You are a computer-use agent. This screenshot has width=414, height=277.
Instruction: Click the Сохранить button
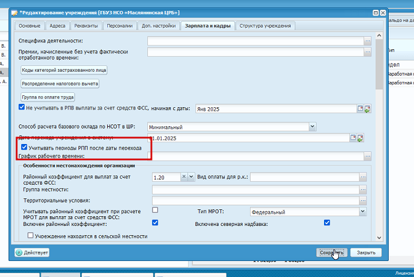[x=332, y=253]
